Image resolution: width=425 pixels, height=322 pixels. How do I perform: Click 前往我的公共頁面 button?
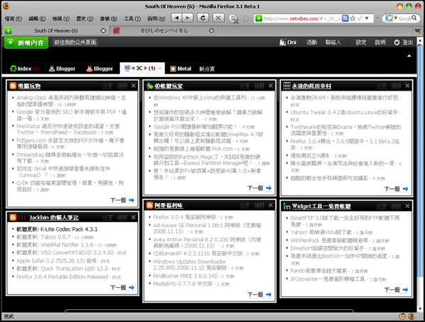coord(75,42)
